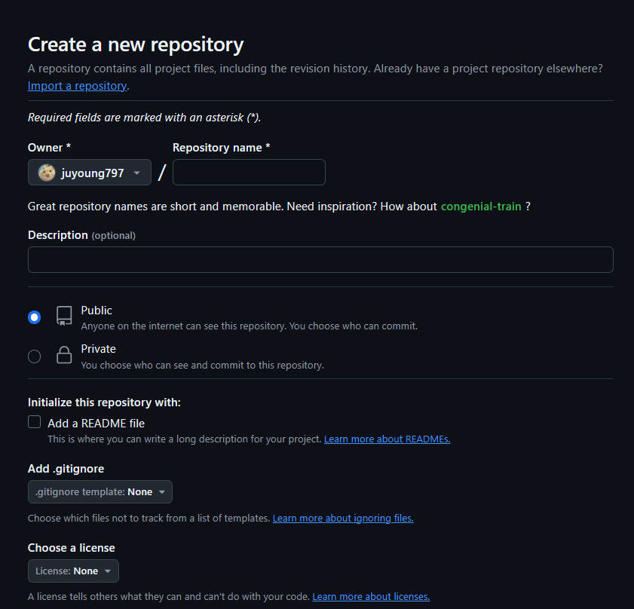Image resolution: width=634 pixels, height=609 pixels.
Task: Open the .gitignore template dropdown
Action: 100,491
